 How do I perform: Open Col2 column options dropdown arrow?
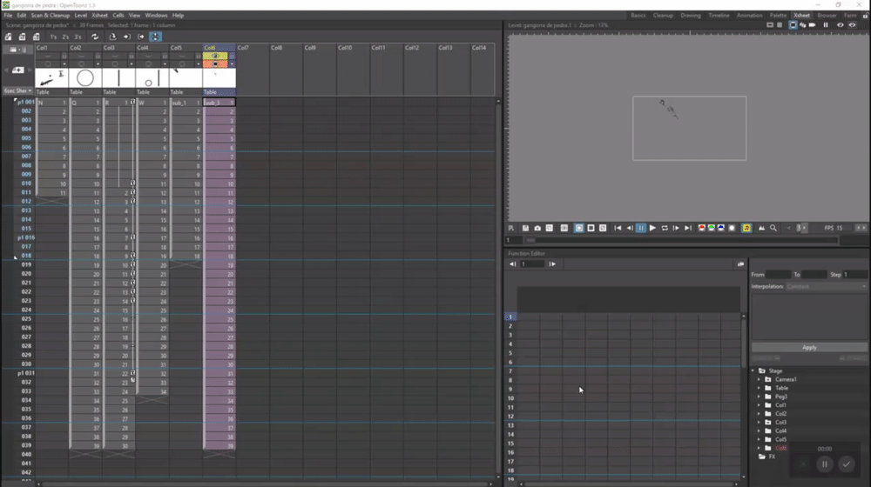pos(98,63)
